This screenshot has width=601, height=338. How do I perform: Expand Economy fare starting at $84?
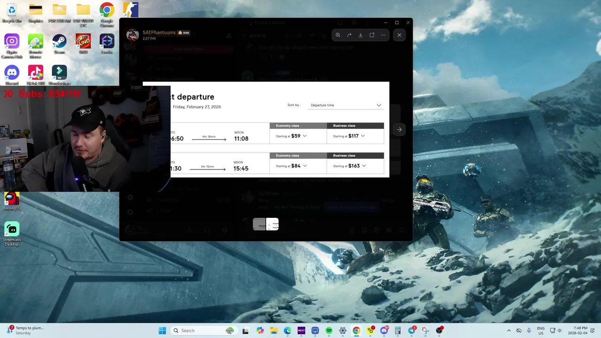click(298, 166)
